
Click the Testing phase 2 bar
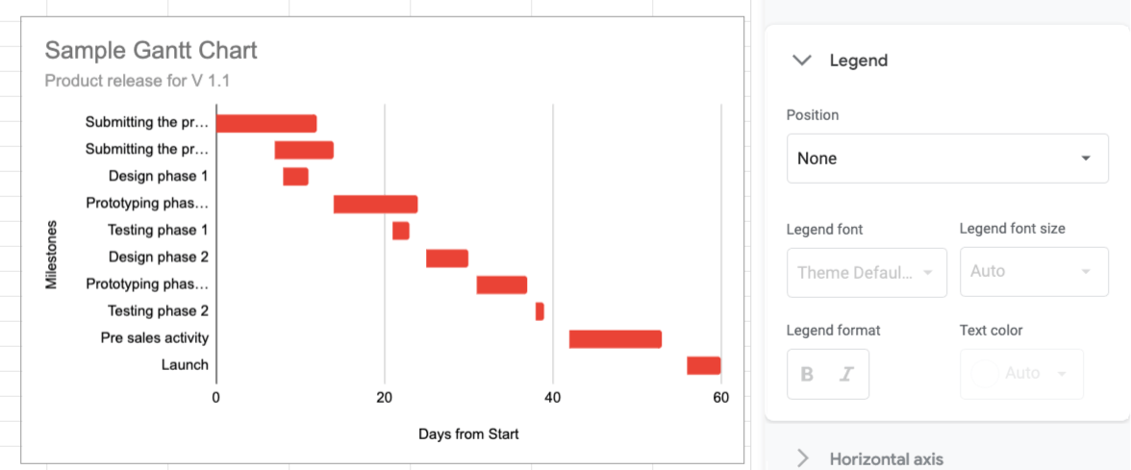(540, 311)
